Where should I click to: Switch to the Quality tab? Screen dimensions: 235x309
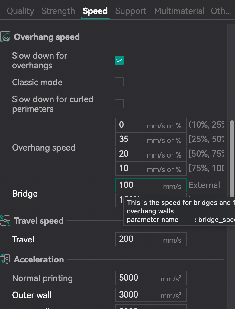point(20,11)
